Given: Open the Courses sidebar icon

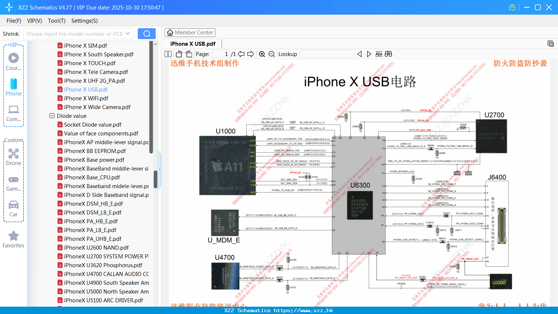Looking at the screenshot, I should (14, 61).
